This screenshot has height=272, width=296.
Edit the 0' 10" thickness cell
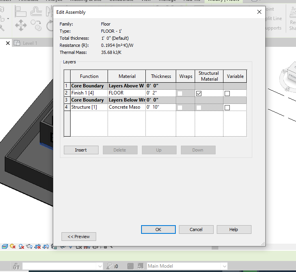[161, 107]
